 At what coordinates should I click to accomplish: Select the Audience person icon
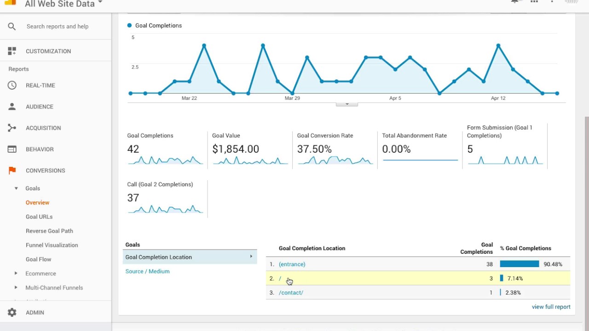12,107
